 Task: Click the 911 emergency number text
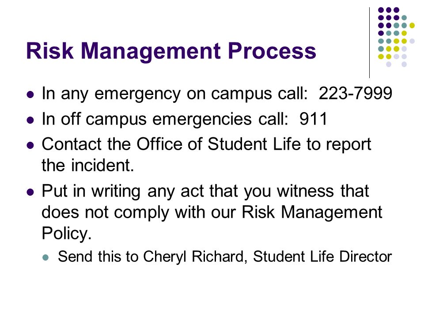(x=313, y=119)
